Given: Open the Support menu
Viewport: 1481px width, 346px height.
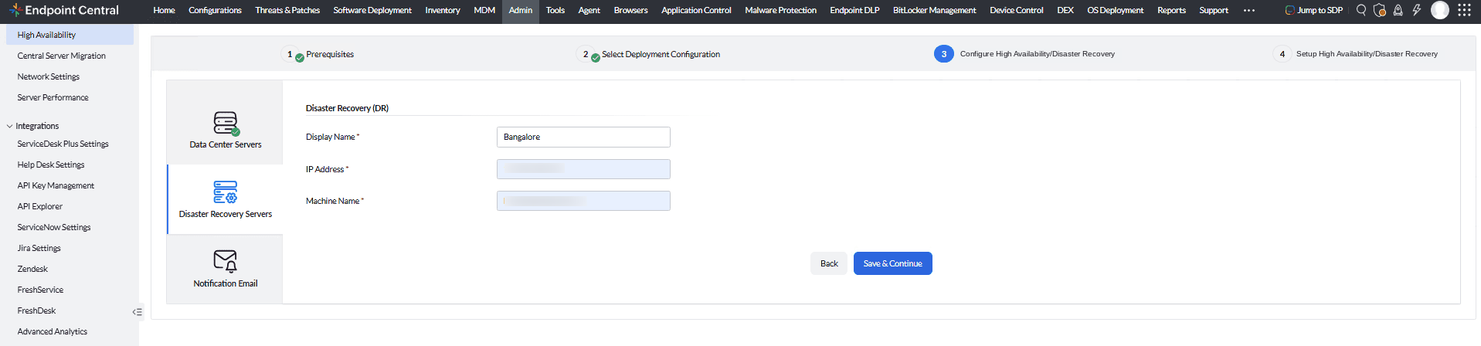Looking at the screenshot, I should pyautogui.click(x=1214, y=10).
